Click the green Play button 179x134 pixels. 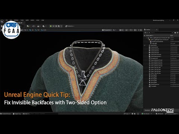click(x=51, y=26)
